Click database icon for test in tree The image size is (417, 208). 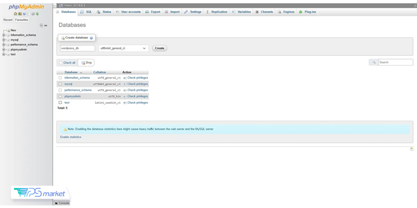point(8,55)
